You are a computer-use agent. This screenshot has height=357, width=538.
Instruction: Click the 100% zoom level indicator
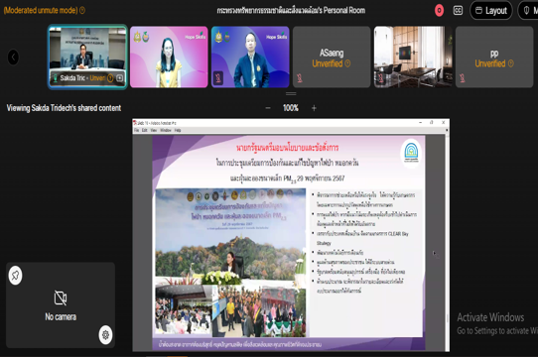pos(291,108)
